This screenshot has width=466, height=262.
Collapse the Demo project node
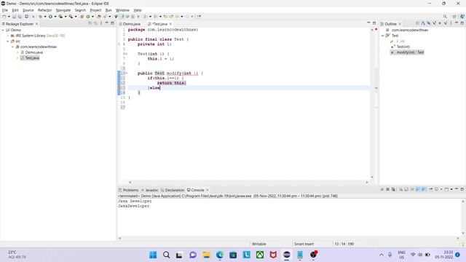pyautogui.click(x=3, y=30)
